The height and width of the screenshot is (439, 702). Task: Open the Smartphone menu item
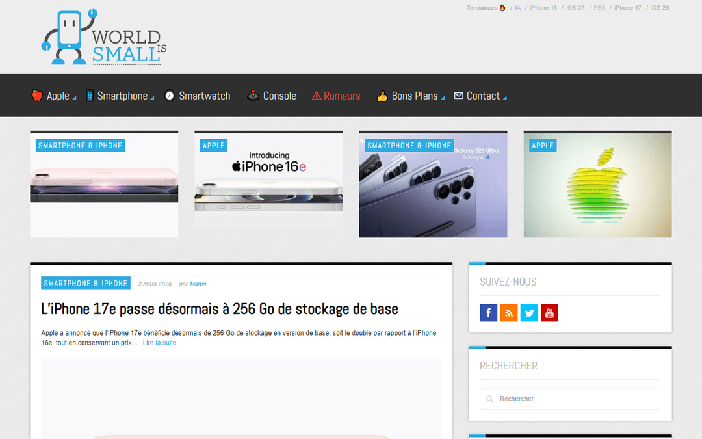click(122, 96)
